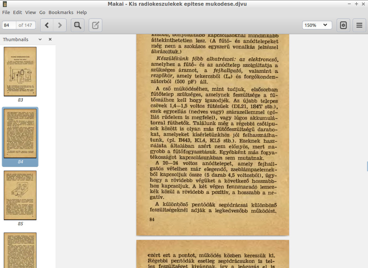This screenshot has height=268, width=368.
Task: Click the window title text
Action: [177, 4]
